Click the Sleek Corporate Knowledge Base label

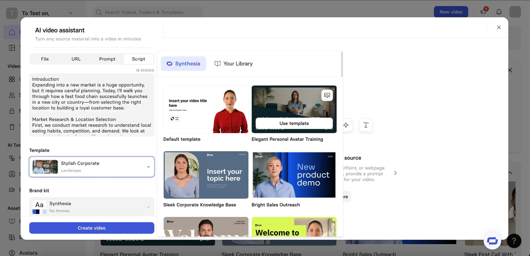(200, 205)
